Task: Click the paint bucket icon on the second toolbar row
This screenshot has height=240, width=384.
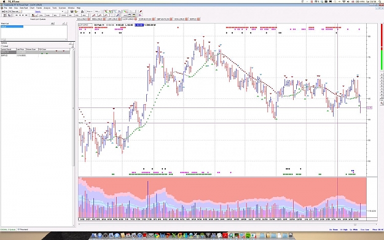Action: [33, 15]
